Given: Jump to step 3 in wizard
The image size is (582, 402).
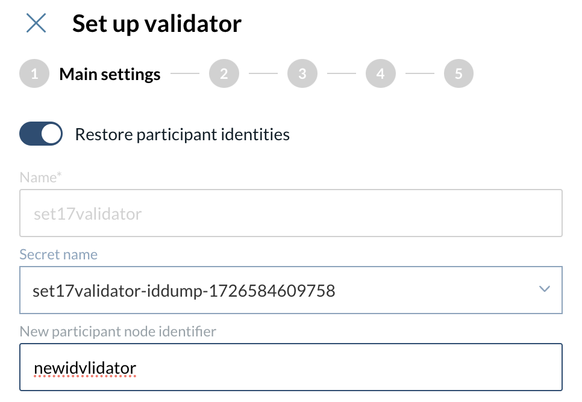Looking at the screenshot, I should click(x=302, y=74).
